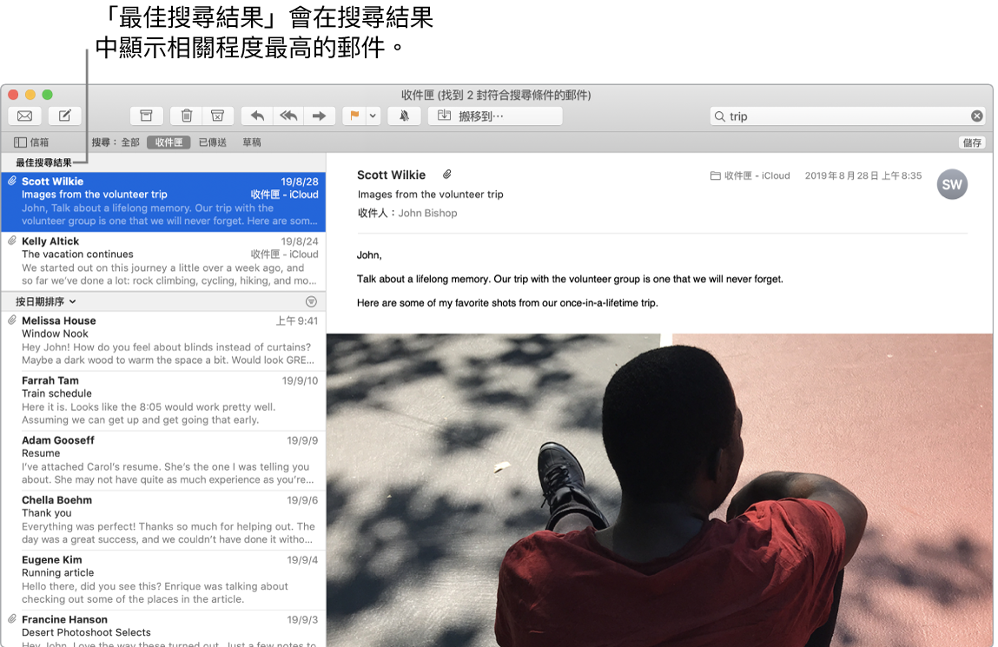Open the 搬移到 move menu

493,116
